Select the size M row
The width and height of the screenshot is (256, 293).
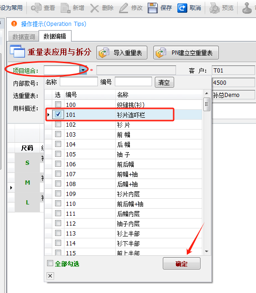tap(27, 182)
